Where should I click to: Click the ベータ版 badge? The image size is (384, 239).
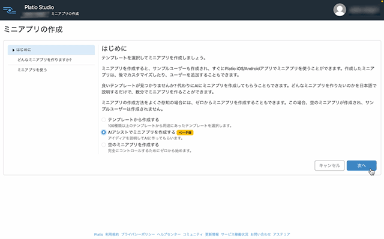click(x=185, y=132)
